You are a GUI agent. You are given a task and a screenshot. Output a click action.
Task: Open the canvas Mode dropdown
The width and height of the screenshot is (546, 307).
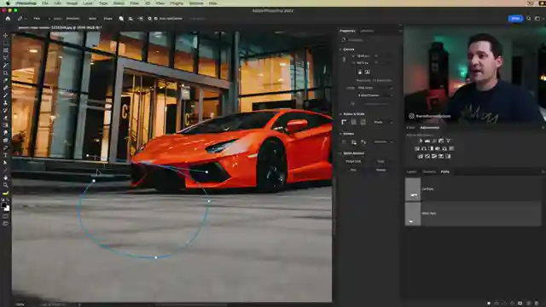click(375, 88)
